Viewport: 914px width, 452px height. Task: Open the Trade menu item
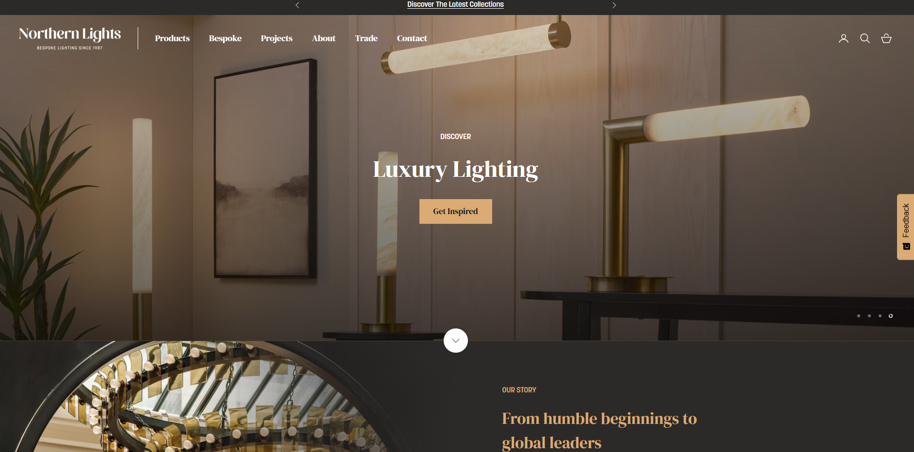(366, 38)
